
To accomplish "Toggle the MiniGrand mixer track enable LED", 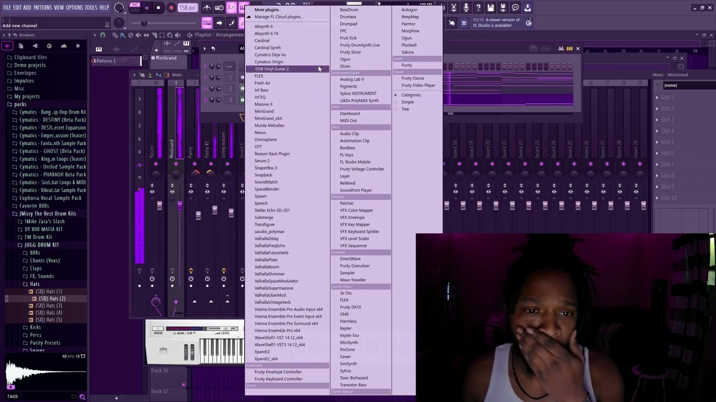I will click(x=176, y=164).
